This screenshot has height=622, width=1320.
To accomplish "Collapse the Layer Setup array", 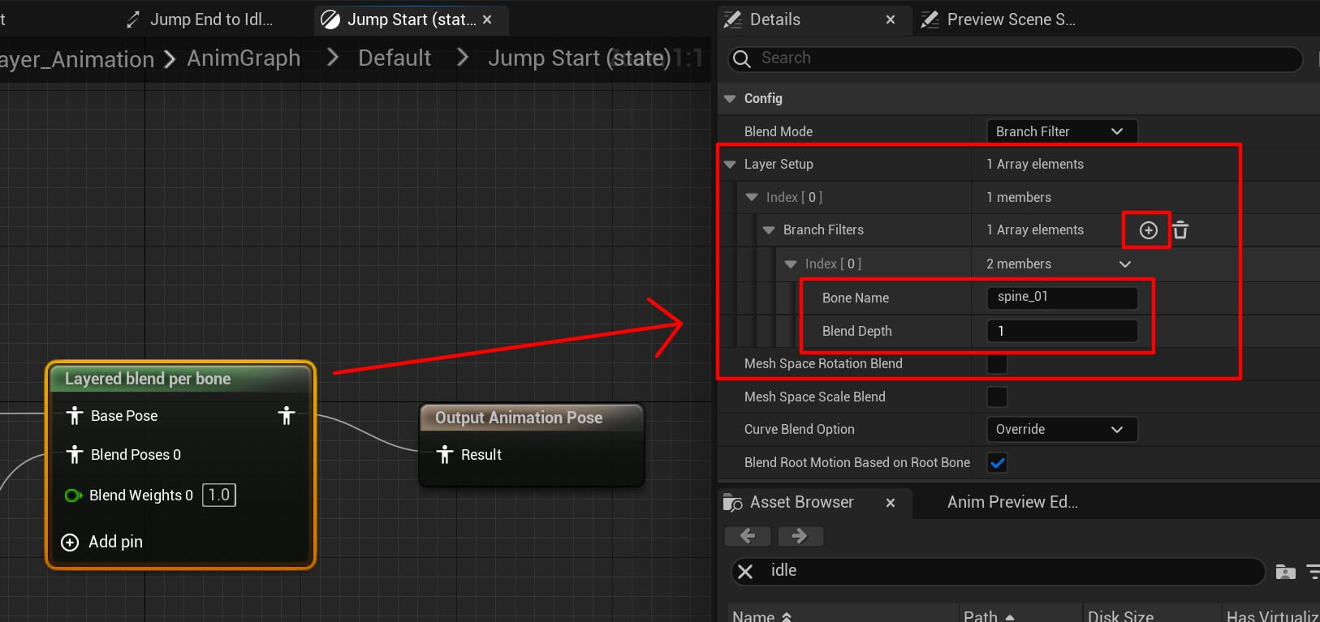I will pos(730,165).
